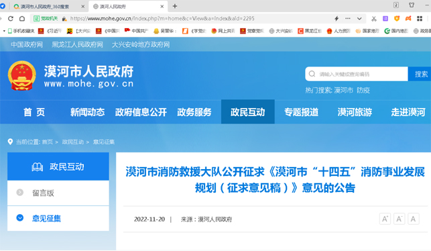
Task: Open the 《习近平 bookmark
Action: click(x=50, y=31)
